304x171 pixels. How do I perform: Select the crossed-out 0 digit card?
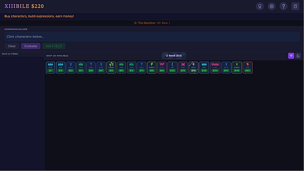click(x=193, y=67)
